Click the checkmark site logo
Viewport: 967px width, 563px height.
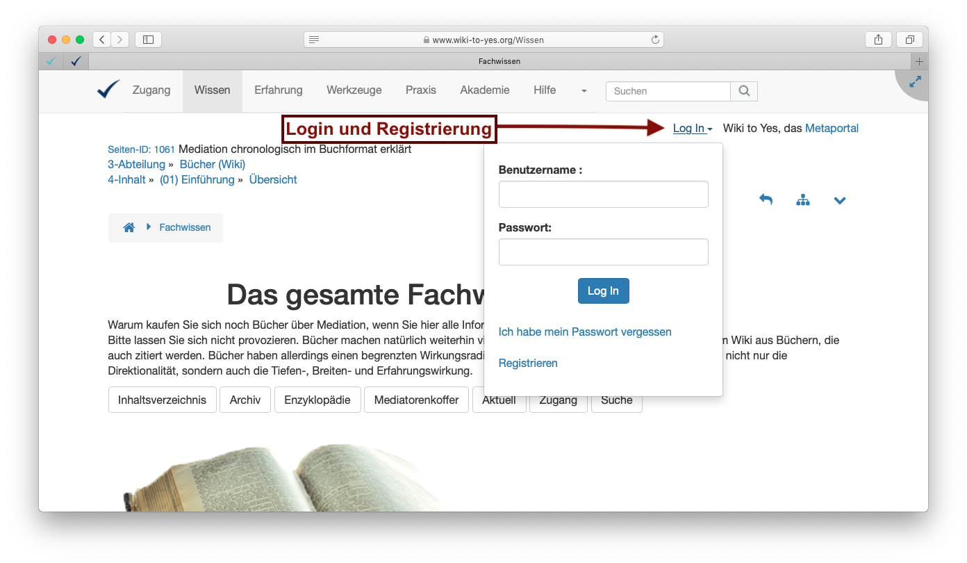[x=108, y=90]
